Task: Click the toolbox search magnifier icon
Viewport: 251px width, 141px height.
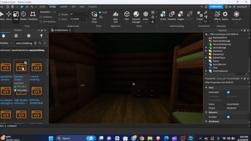Action: 40,43
